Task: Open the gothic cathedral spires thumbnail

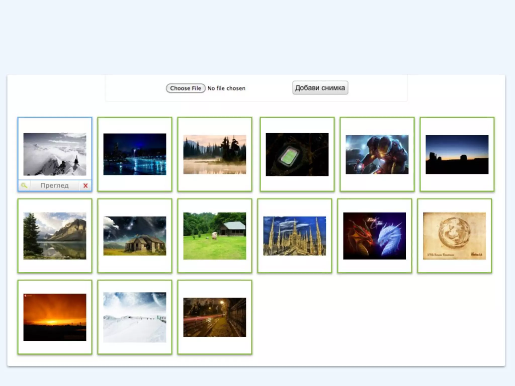Action: pos(294,236)
